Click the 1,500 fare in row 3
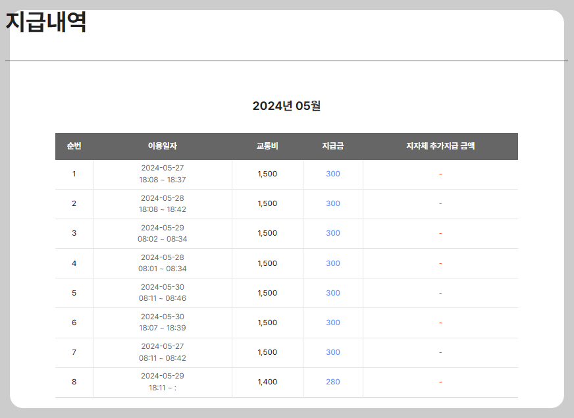 267,233
